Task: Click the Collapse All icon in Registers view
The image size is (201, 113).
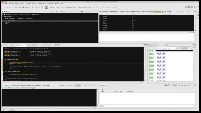Action: pos(182,11)
